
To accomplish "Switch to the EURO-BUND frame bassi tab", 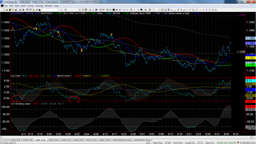I will 122,140.
